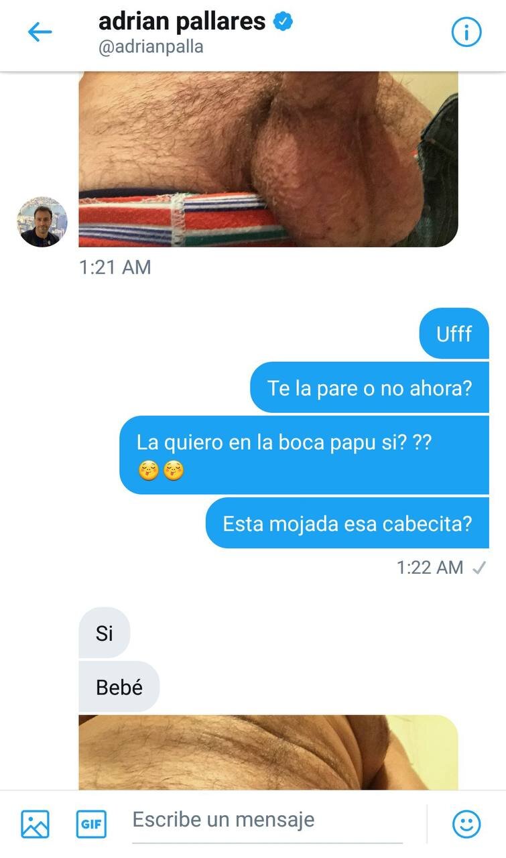This screenshot has height=858, width=506.
Task: Tap the "Ufff" sent message bubble
Action: (x=454, y=333)
